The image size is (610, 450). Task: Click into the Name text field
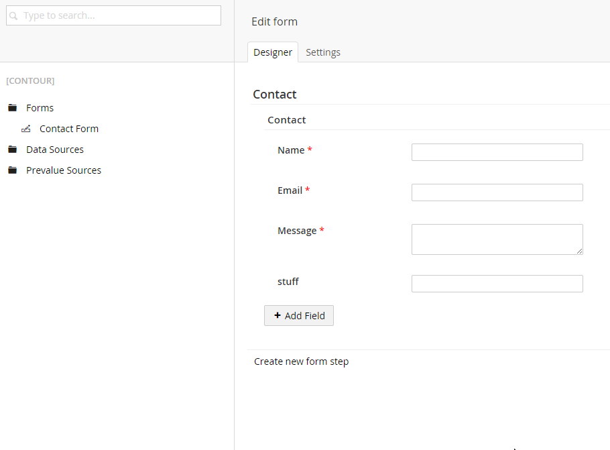[x=497, y=152]
